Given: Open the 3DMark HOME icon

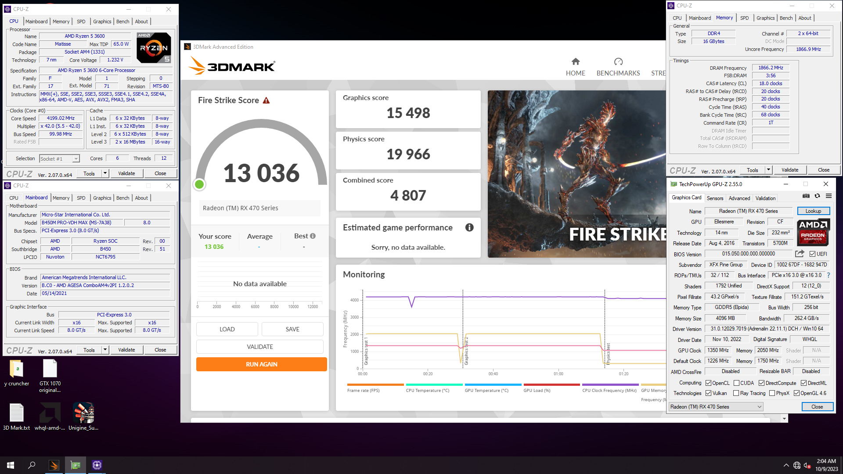Looking at the screenshot, I should [575, 61].
